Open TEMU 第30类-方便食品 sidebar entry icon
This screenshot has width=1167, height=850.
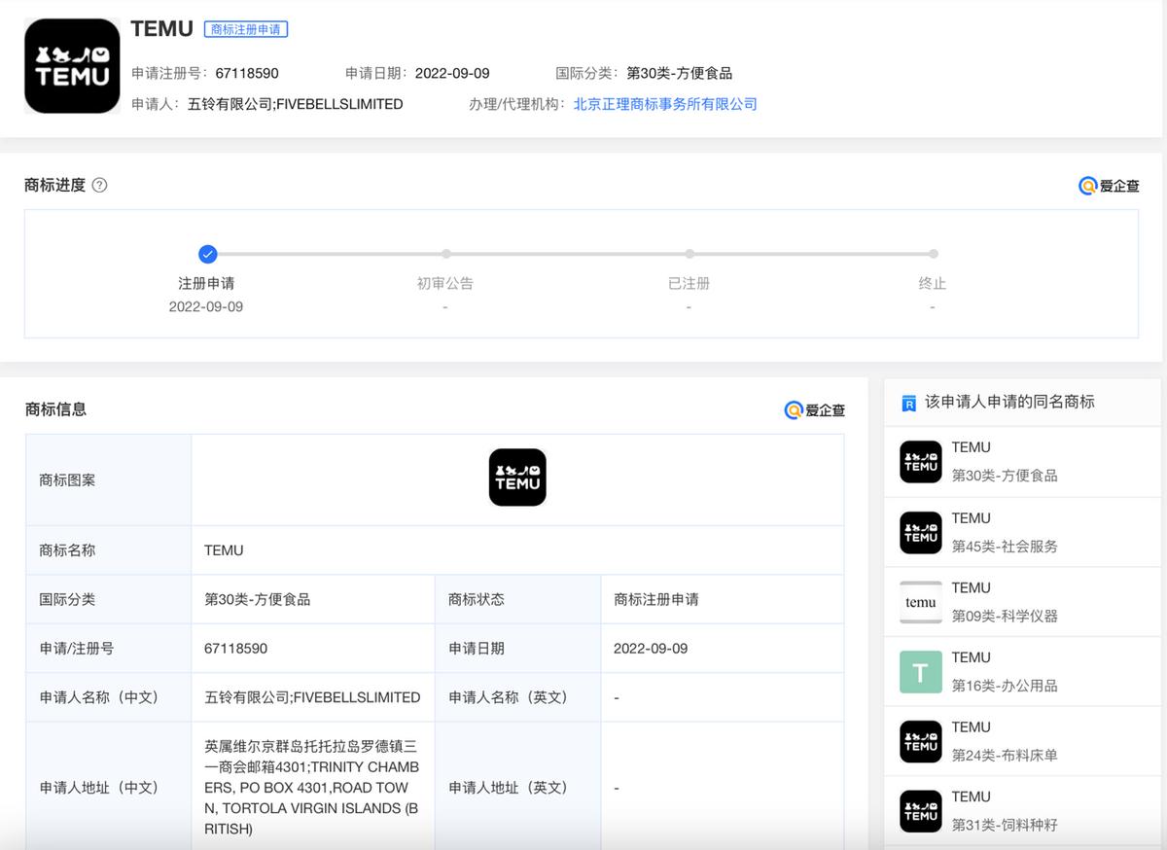(x=920, y=462)
